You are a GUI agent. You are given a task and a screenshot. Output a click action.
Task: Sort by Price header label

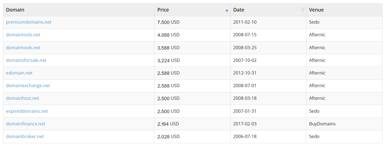coord(163,10)
